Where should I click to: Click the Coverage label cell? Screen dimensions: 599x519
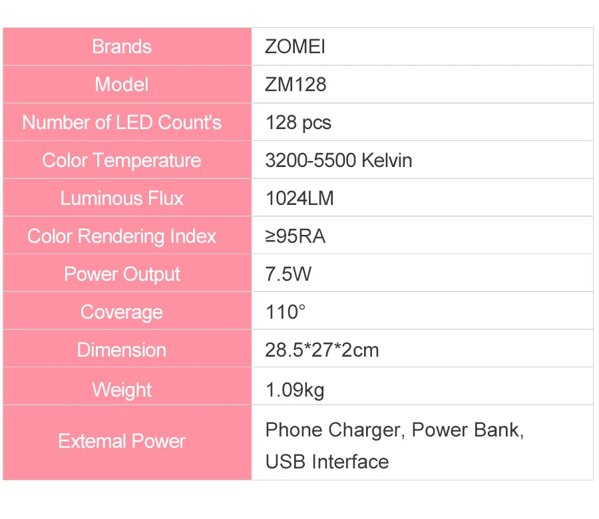coord(127,311)
